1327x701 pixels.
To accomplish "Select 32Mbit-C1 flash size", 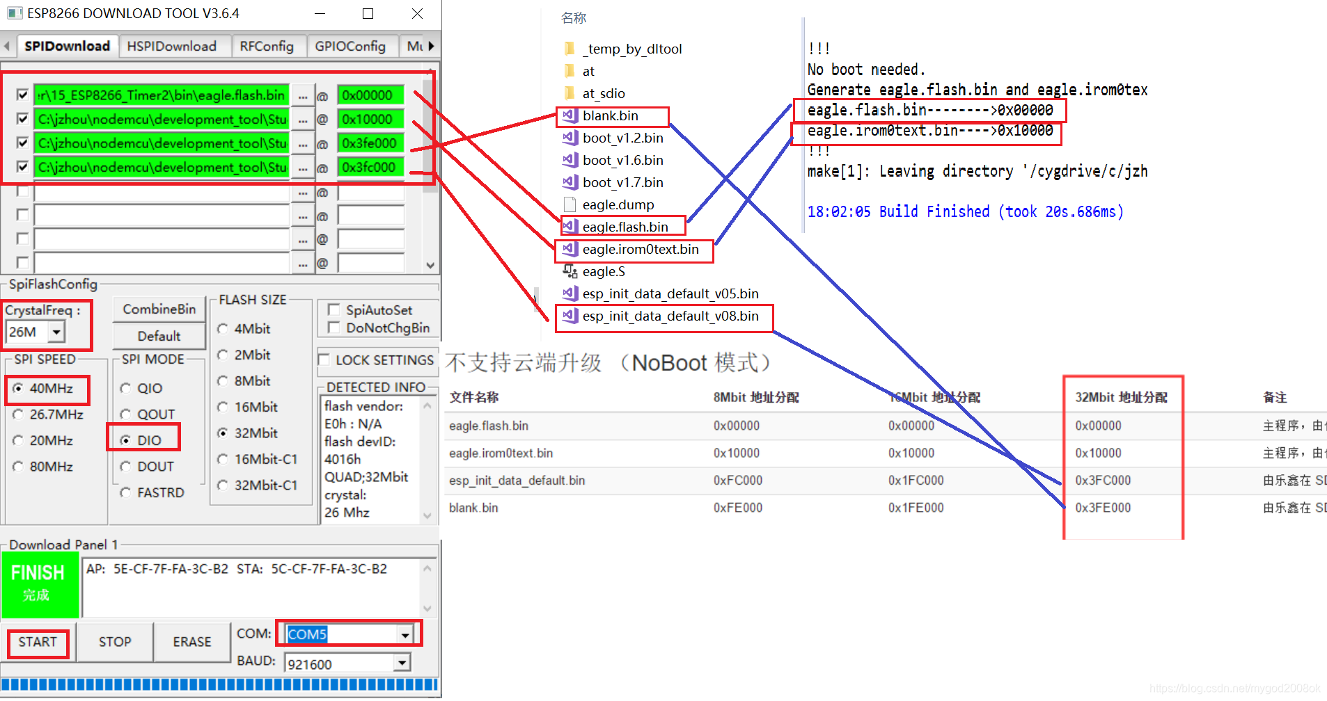I will pos(223,485).
